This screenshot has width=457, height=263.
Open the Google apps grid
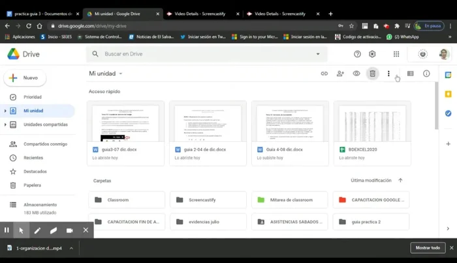point(396,54)
